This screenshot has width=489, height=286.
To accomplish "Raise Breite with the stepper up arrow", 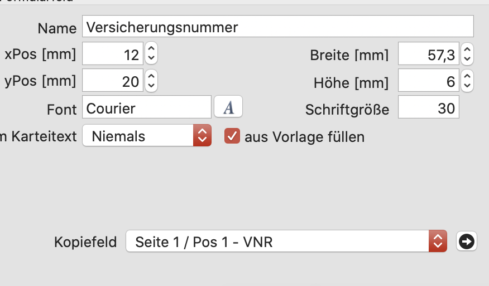I will [x=467, y=49].
